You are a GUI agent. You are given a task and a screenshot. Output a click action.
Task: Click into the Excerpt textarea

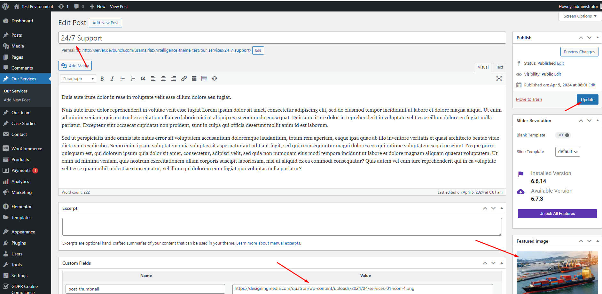[282, 227]
